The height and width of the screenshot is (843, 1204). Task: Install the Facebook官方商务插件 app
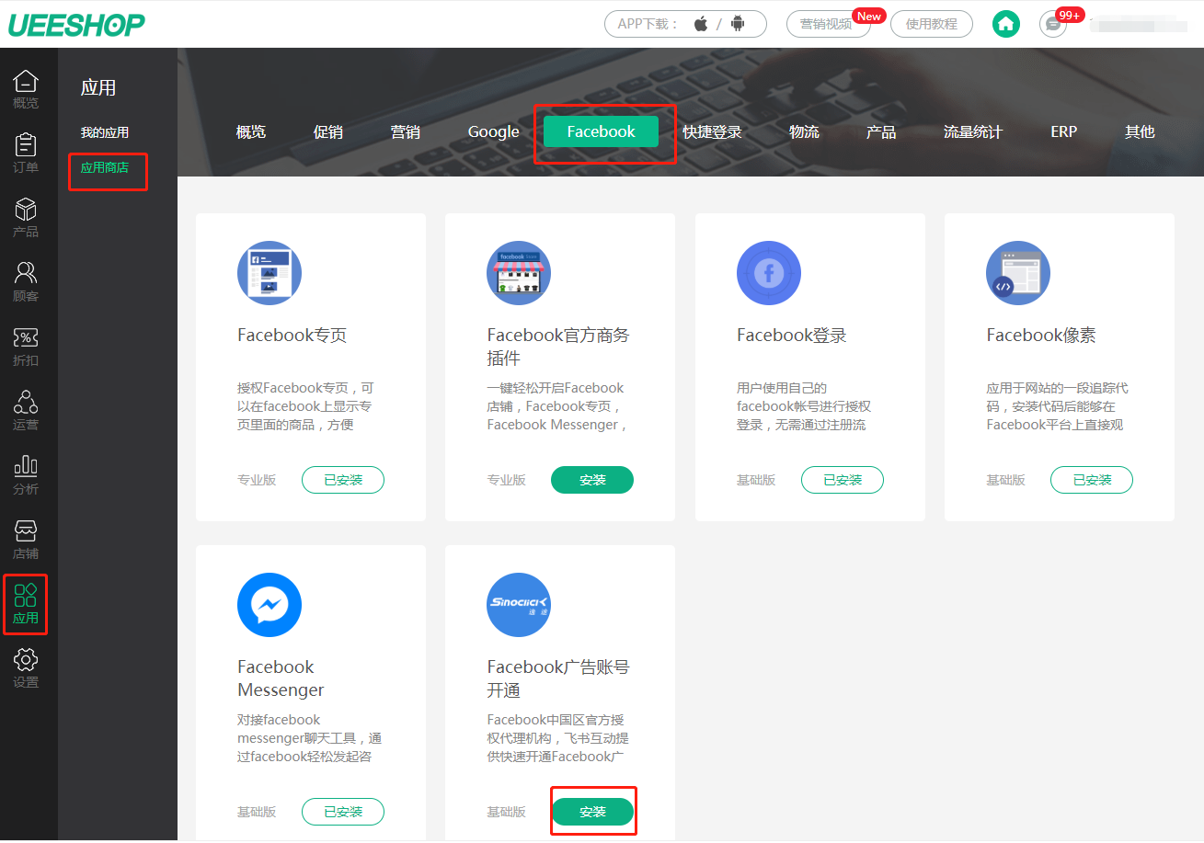point(592,480)
